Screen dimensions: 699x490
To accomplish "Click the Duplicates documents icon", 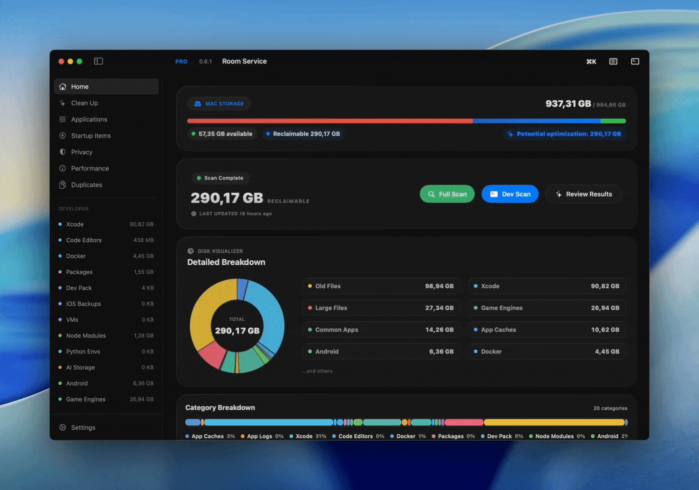I will point(63,185).
